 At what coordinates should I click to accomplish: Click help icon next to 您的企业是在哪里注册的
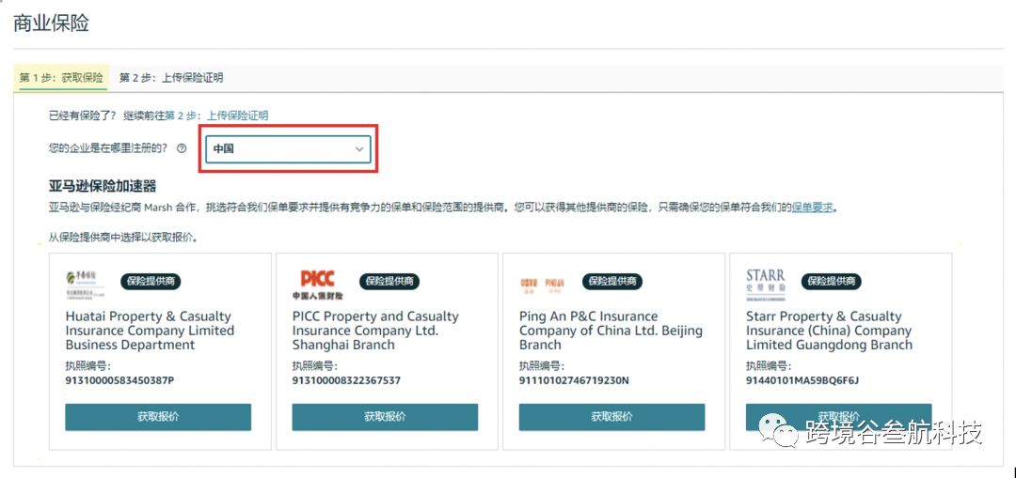tap(182, 148)
